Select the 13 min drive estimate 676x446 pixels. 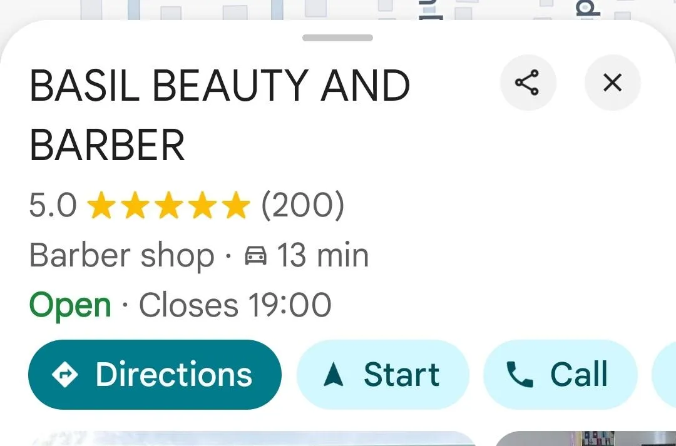point(322,256)
